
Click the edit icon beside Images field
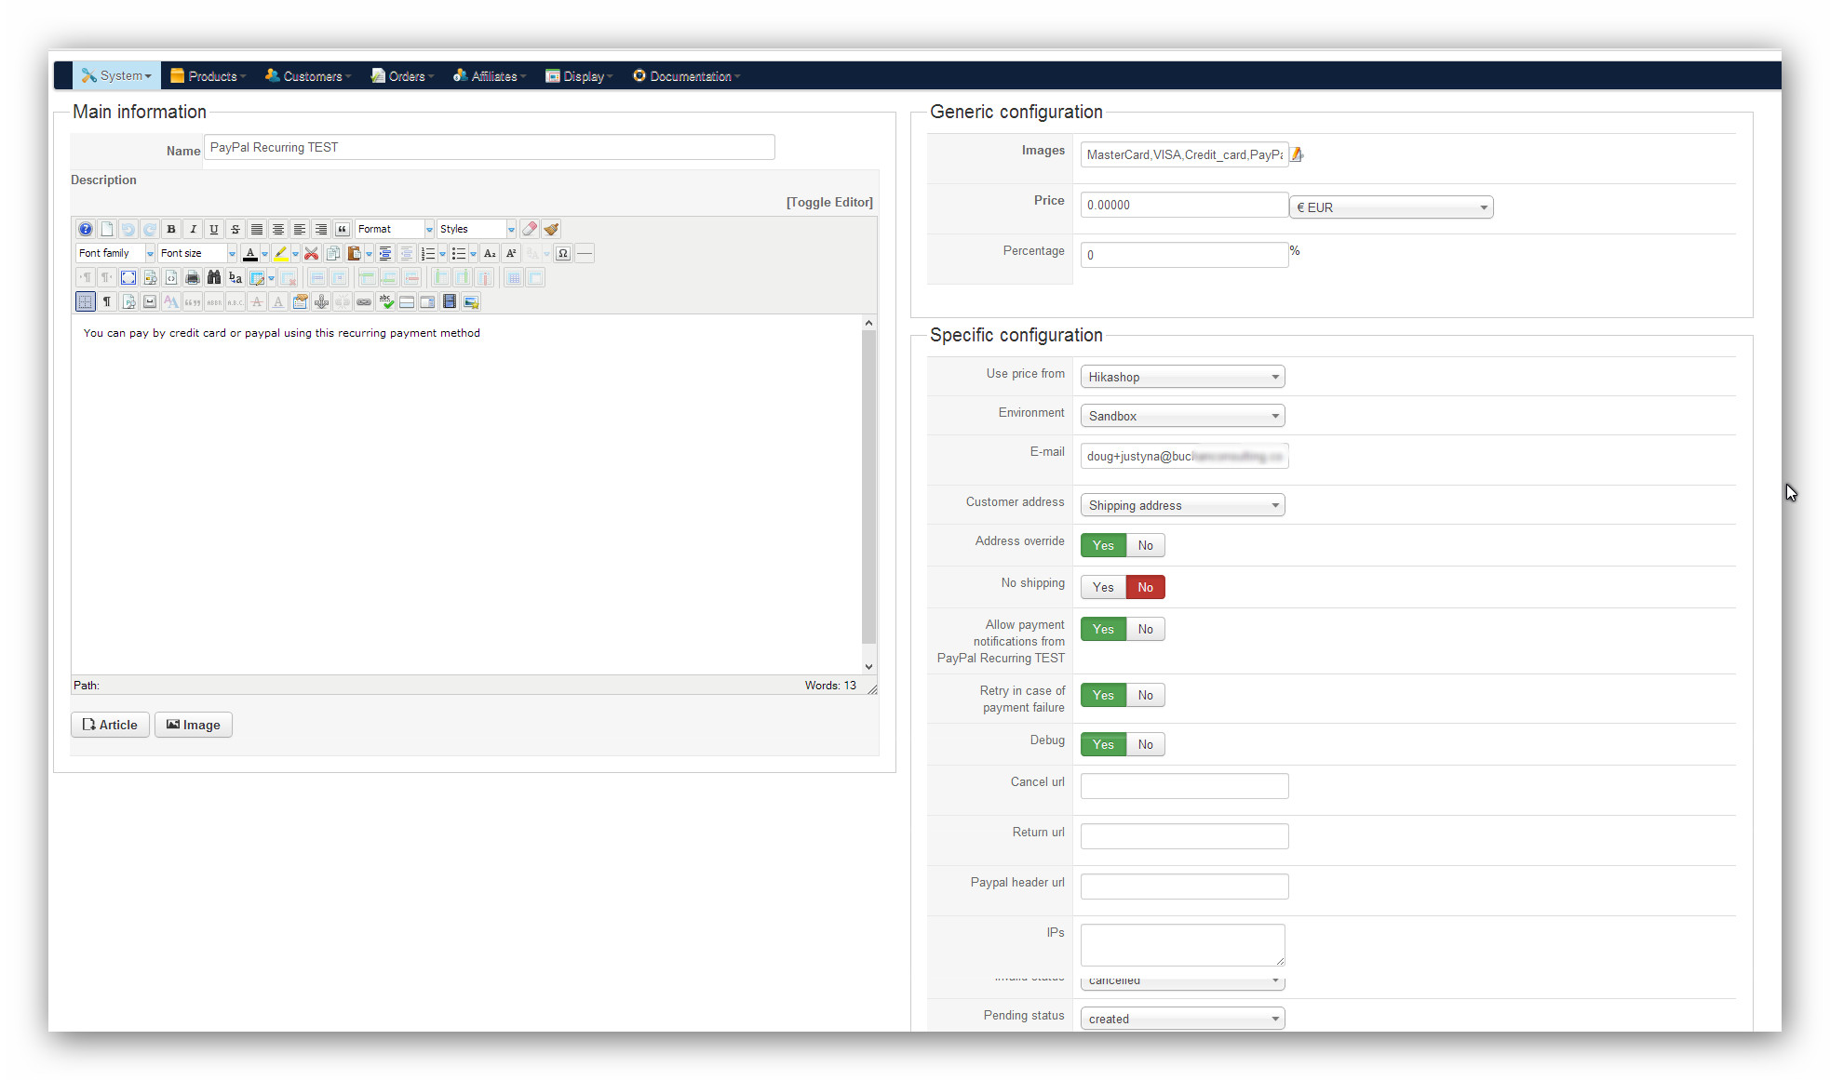pos(1297,154)
